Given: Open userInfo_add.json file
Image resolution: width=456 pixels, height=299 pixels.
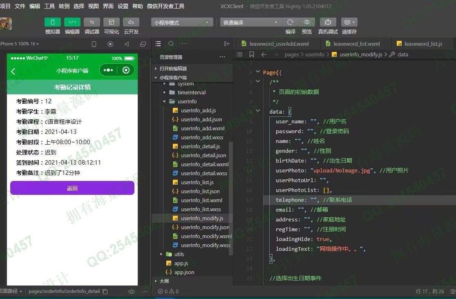Looking at the screenshot, I should point(201,120).
